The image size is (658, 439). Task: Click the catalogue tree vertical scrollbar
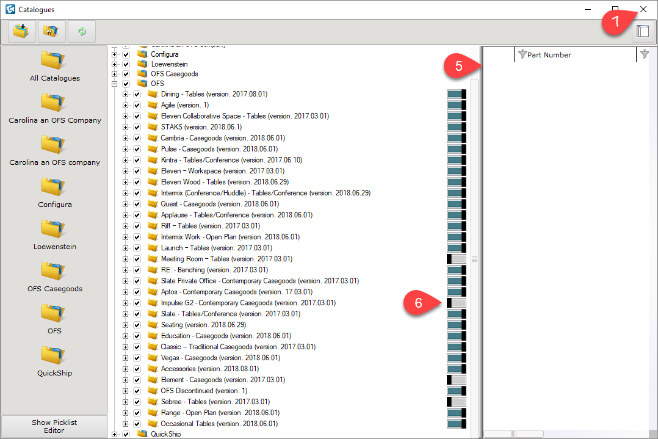point(474,259)
